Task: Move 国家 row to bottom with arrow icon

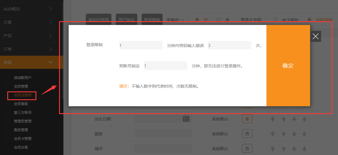Action: point(304,134)
